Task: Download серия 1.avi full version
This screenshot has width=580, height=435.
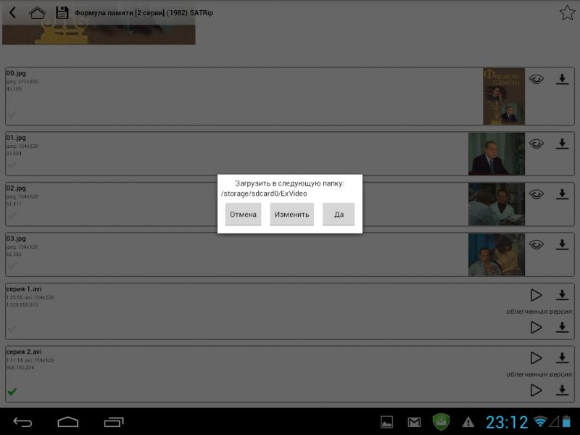Action: tap(562, 295)
